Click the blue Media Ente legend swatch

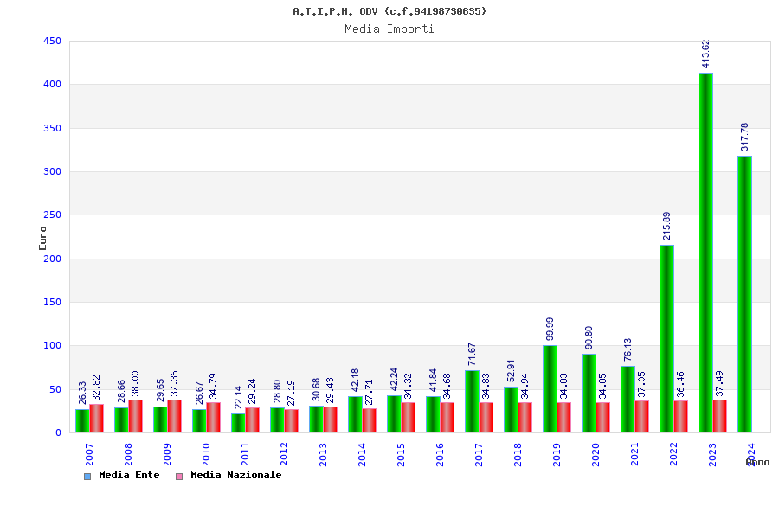(x=87, y=477)
